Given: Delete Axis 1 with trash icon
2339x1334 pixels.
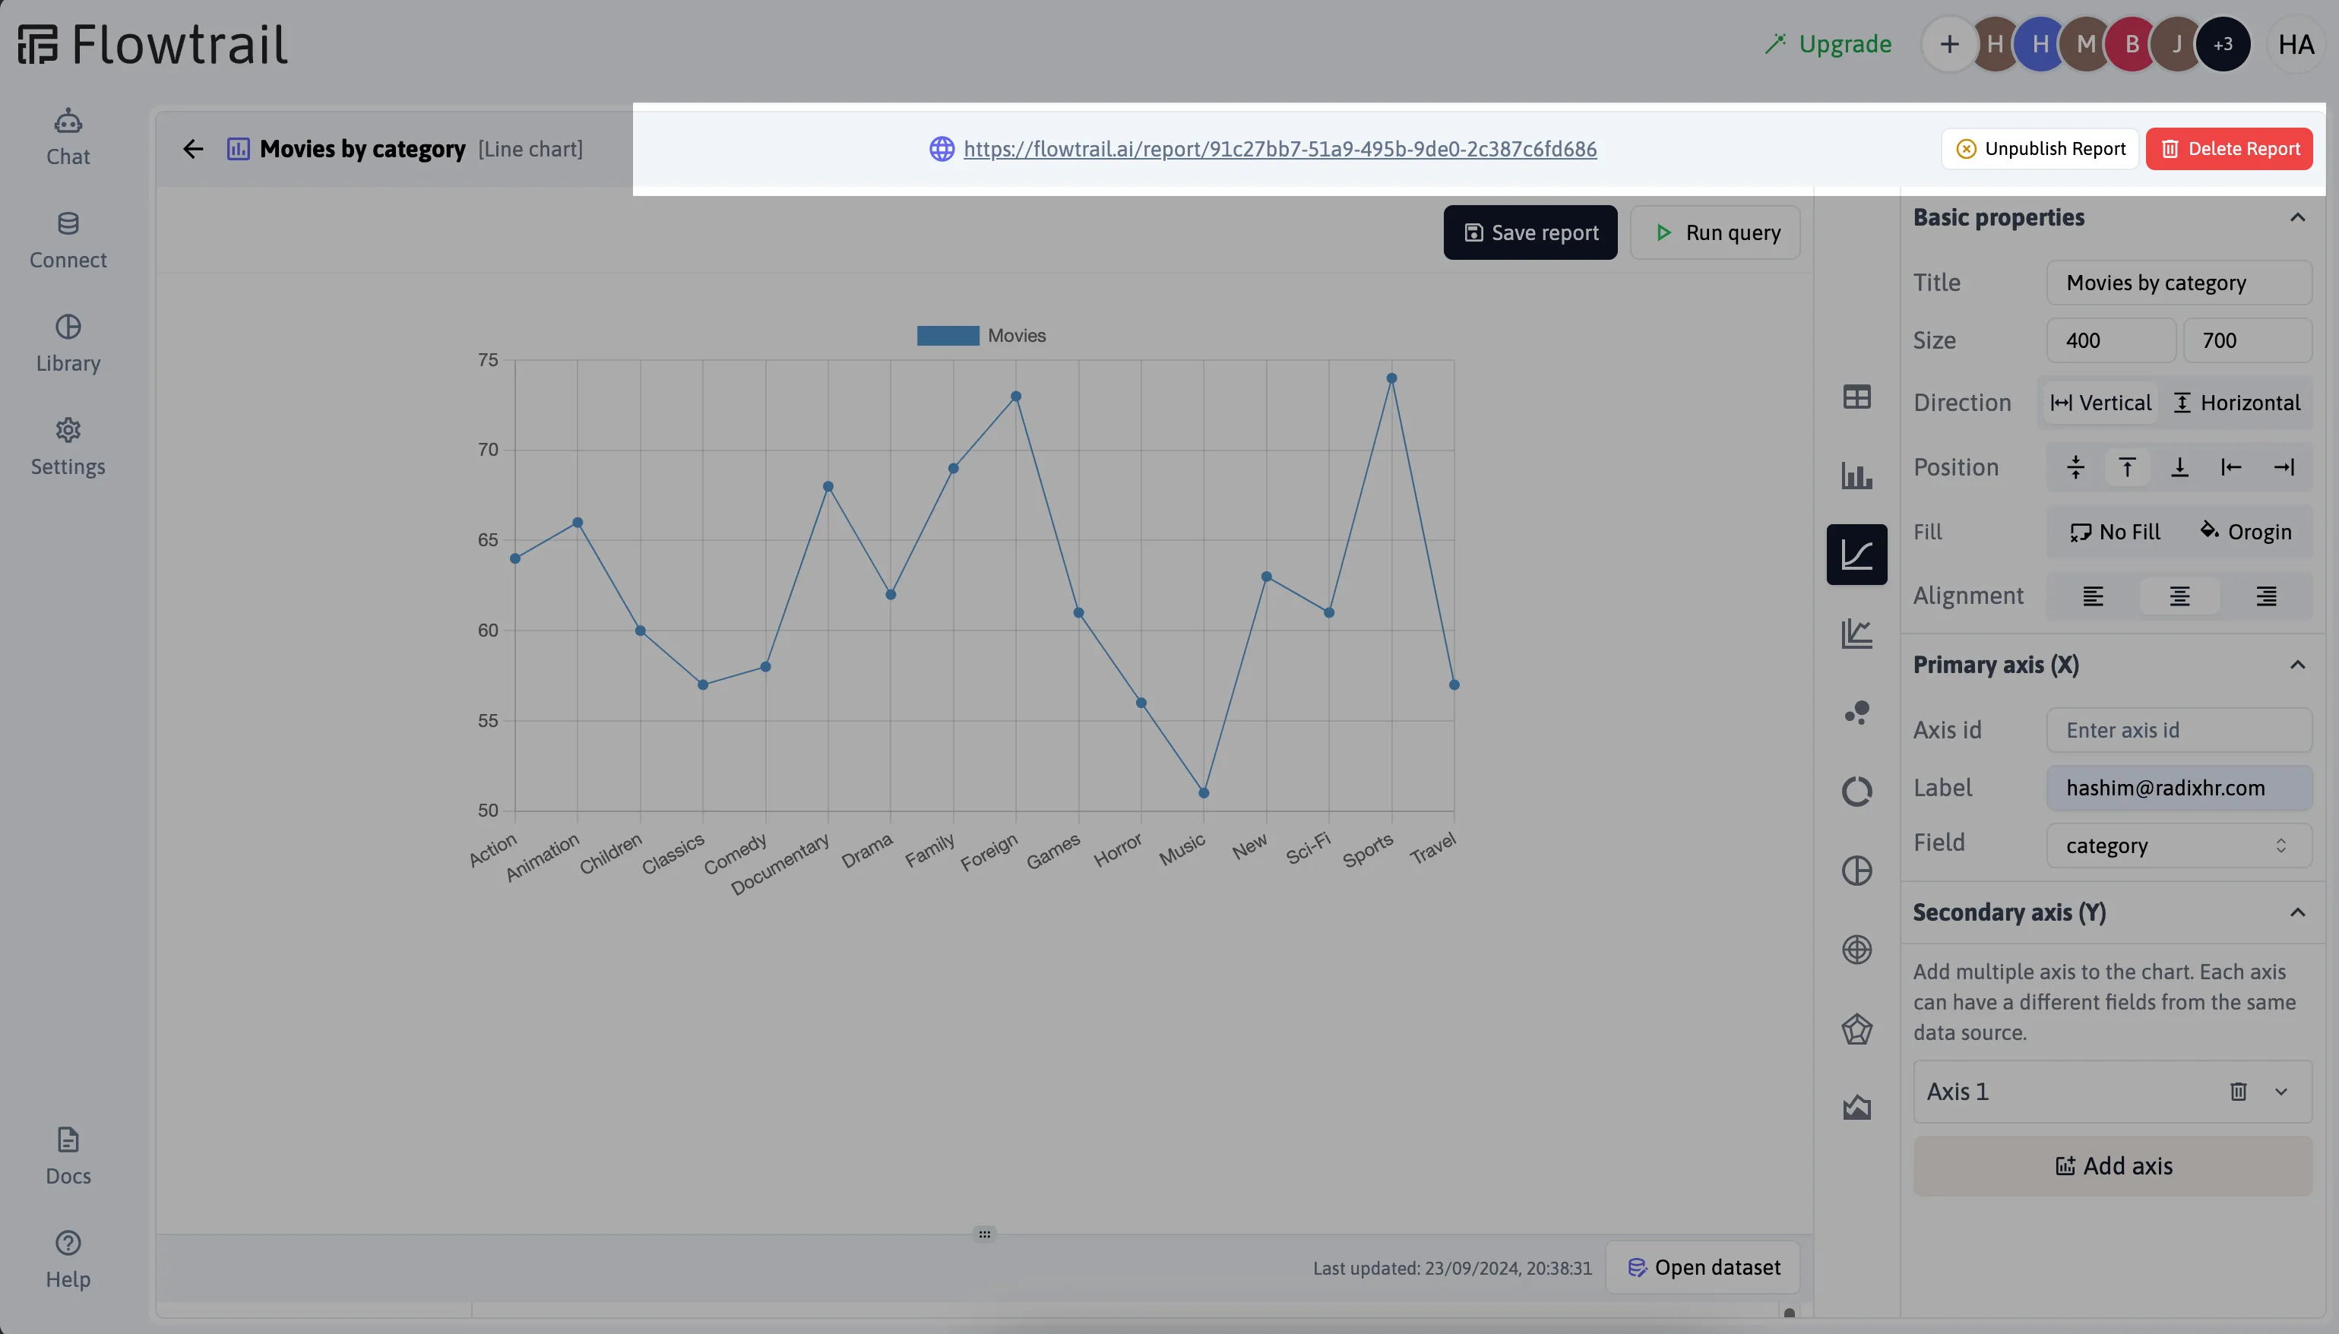Looking at the screenshot, I should tap(2238, 1091).
